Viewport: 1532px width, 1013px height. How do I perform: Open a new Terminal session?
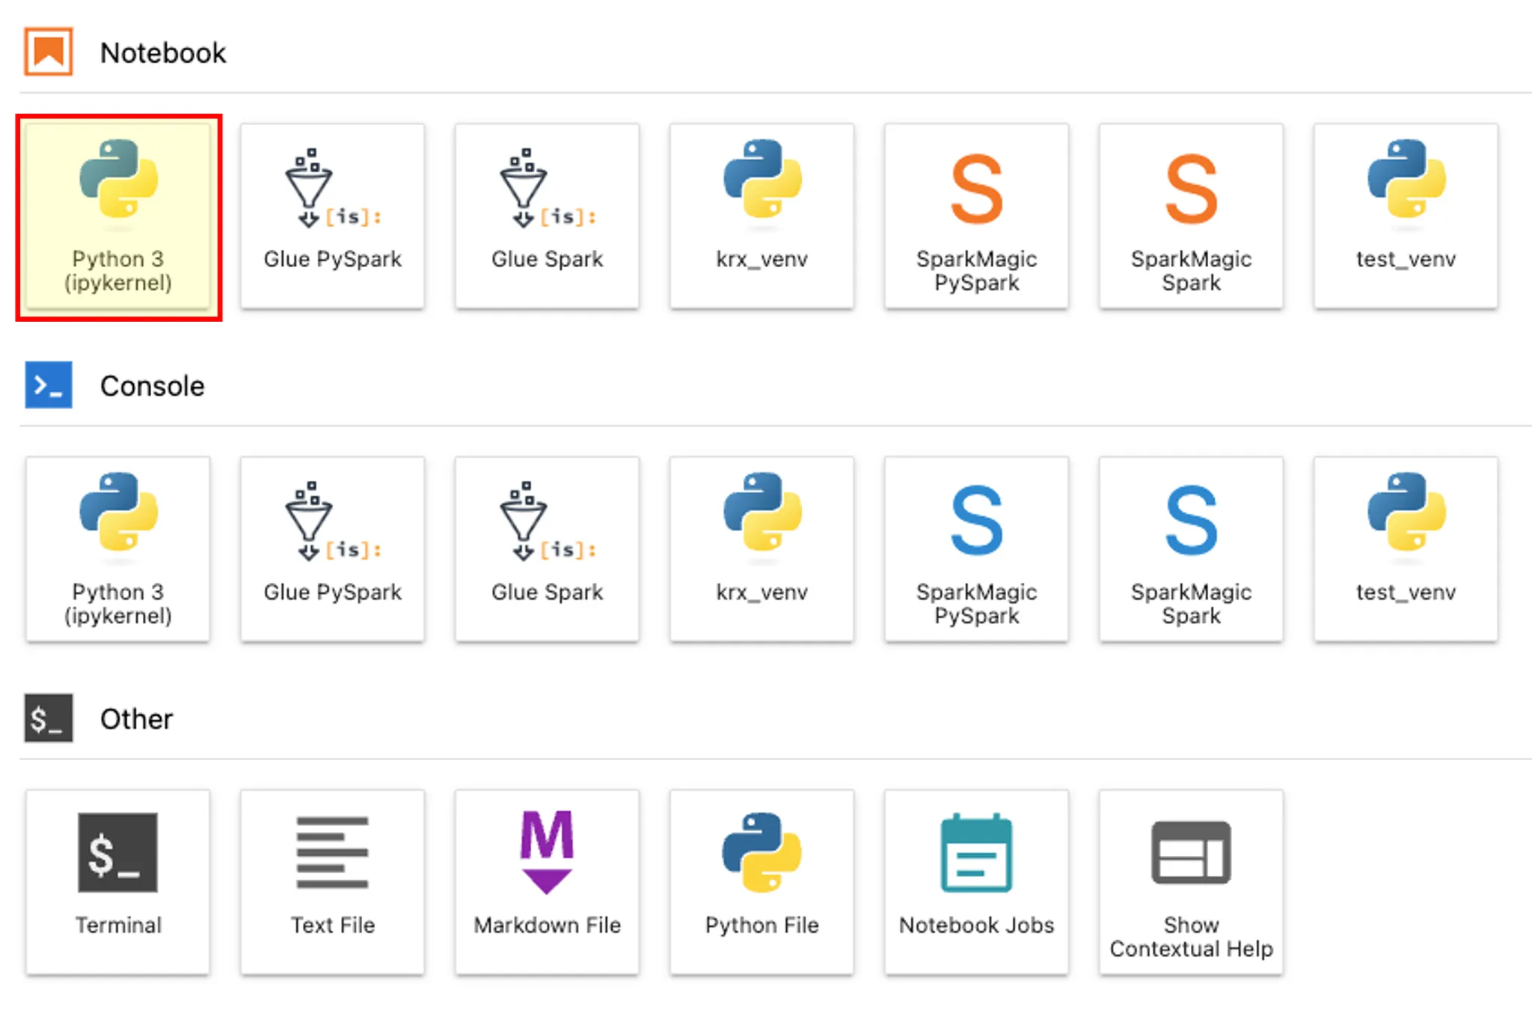point(118,882)
